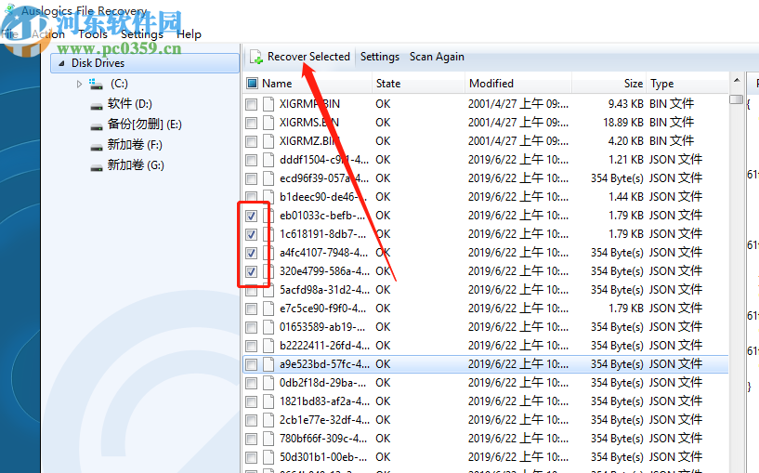759x473 pixels.
Task: Click the 1.21 KB size cell
Action: point(626,160)
